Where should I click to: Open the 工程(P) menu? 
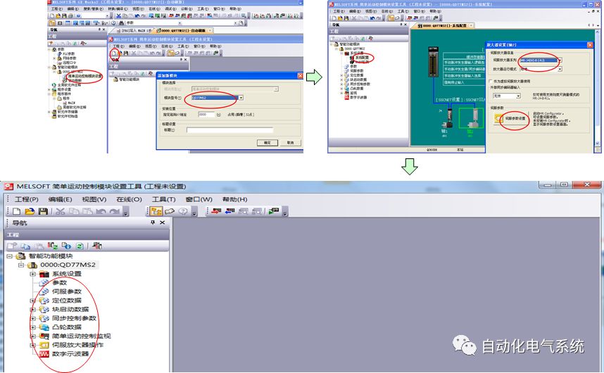coord(26,199)
